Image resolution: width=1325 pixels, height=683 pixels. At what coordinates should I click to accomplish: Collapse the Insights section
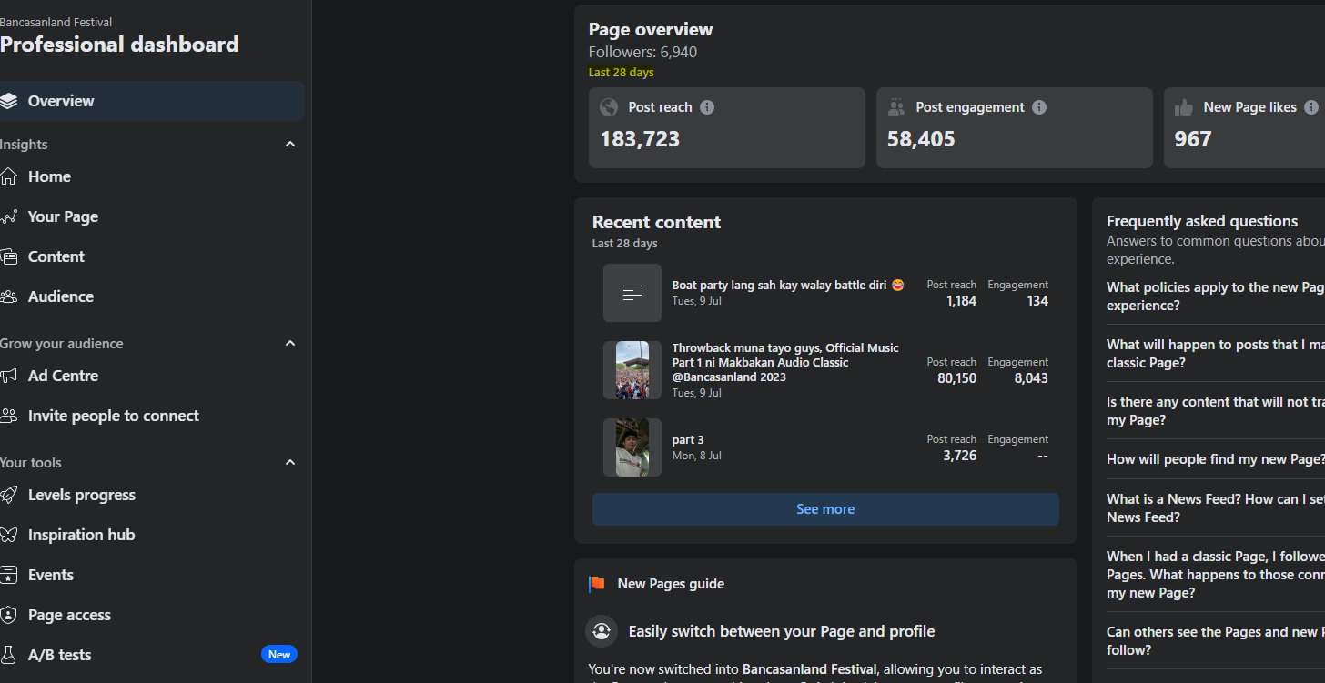[290, 145]
